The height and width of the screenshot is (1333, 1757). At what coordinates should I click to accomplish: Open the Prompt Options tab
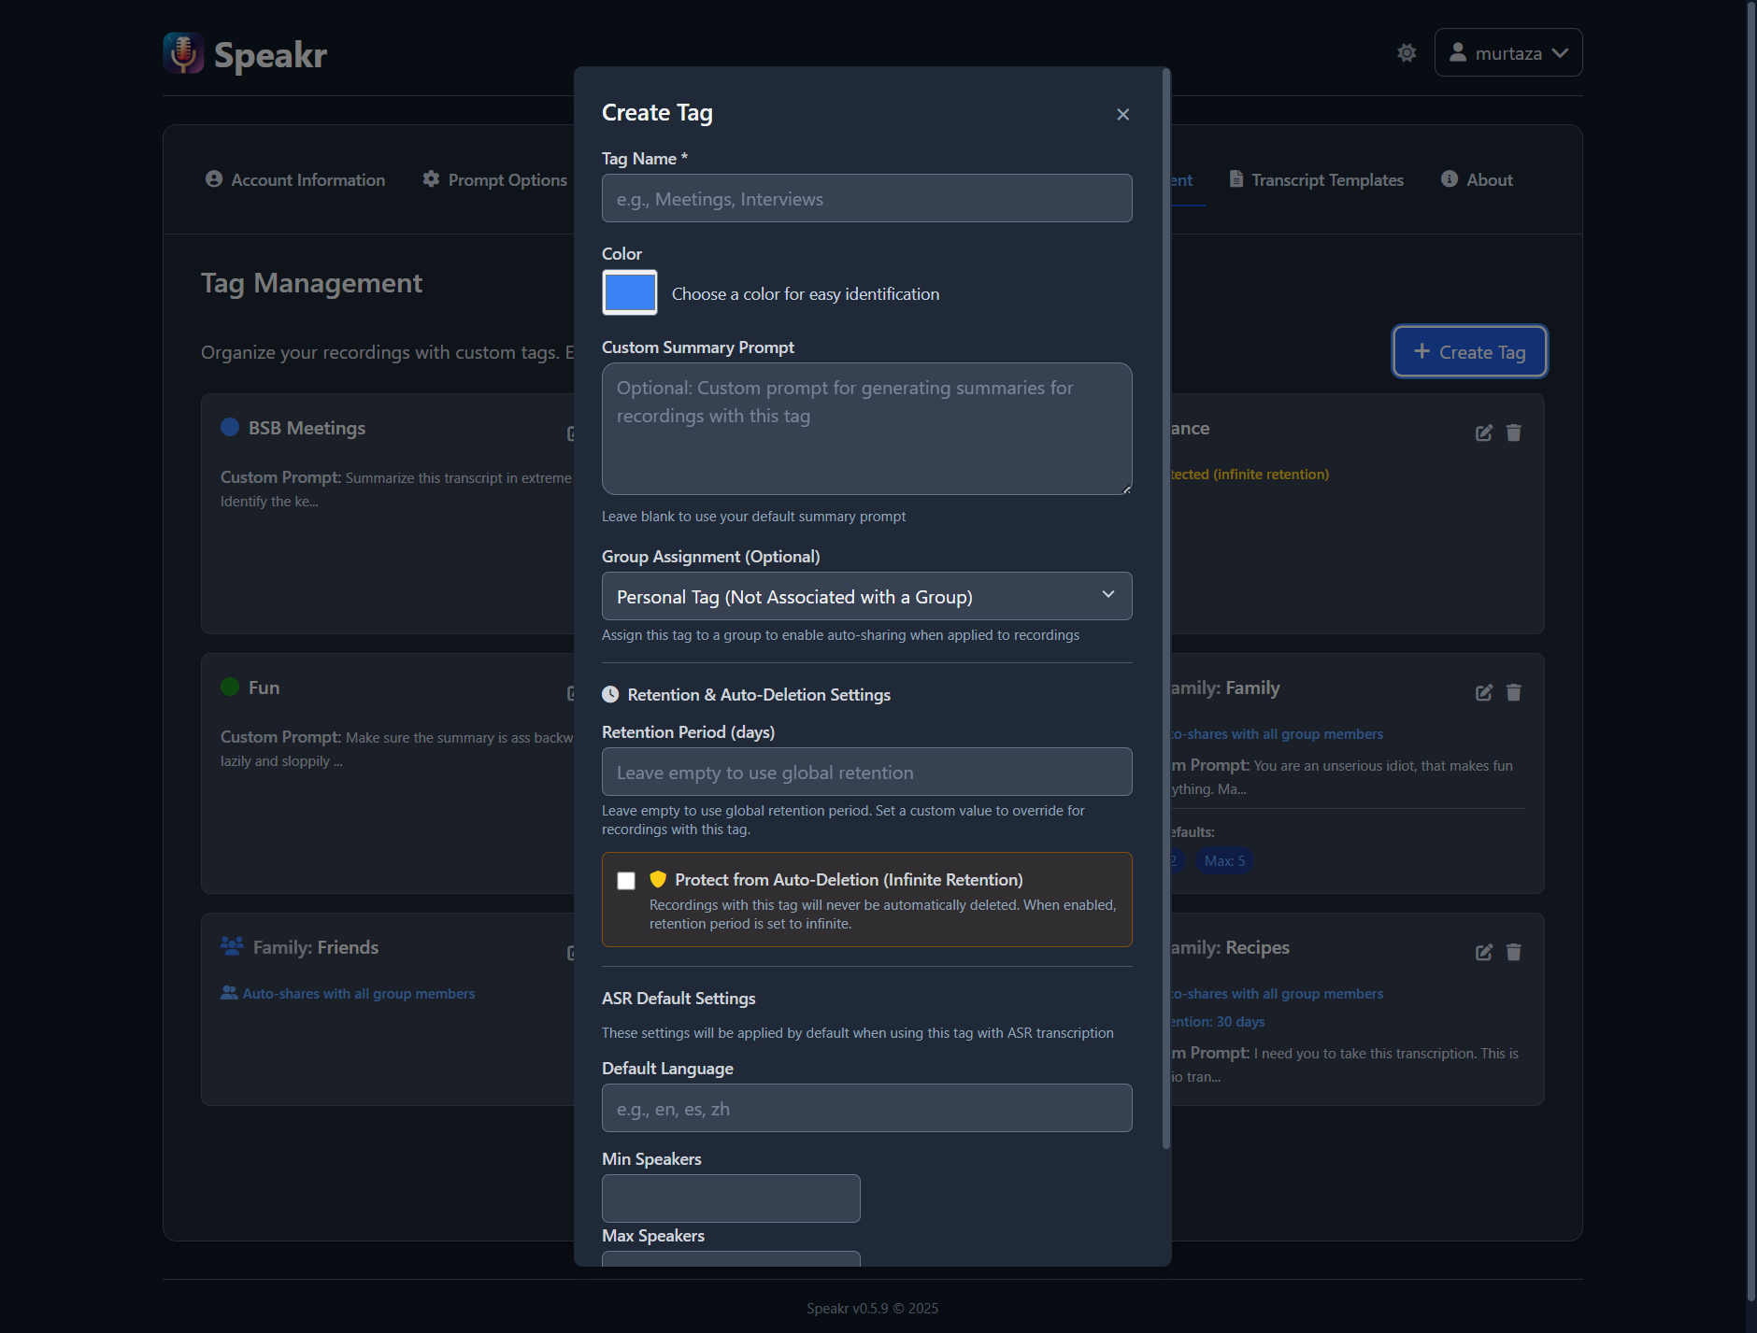coord(494,179)
